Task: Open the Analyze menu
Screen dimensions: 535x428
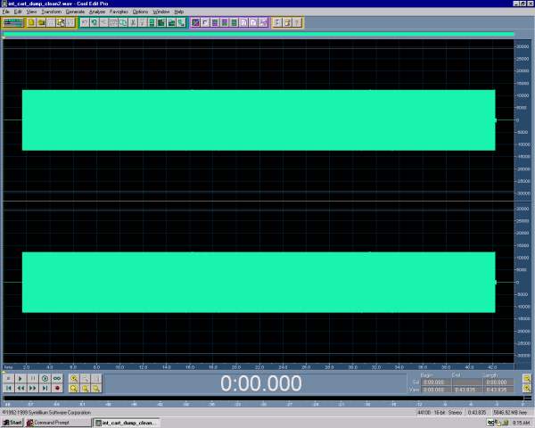Action: [x=97, y=12]
